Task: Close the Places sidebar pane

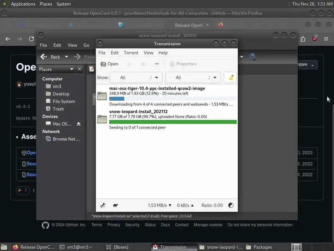Action: 80,69
